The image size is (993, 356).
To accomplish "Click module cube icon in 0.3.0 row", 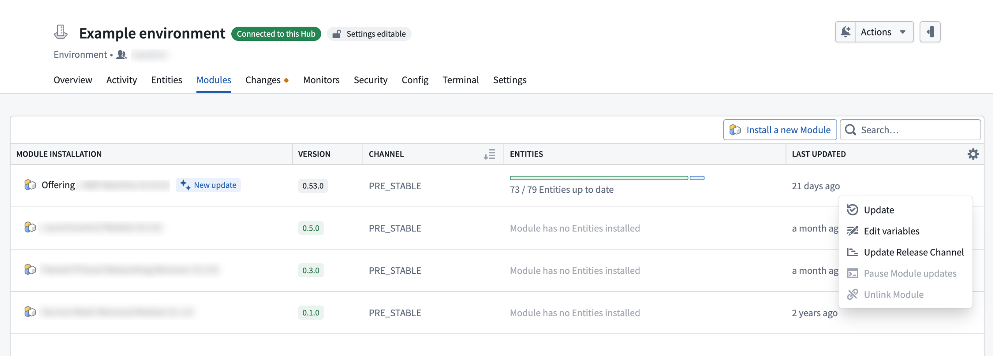I will click(x=30, y=270).
